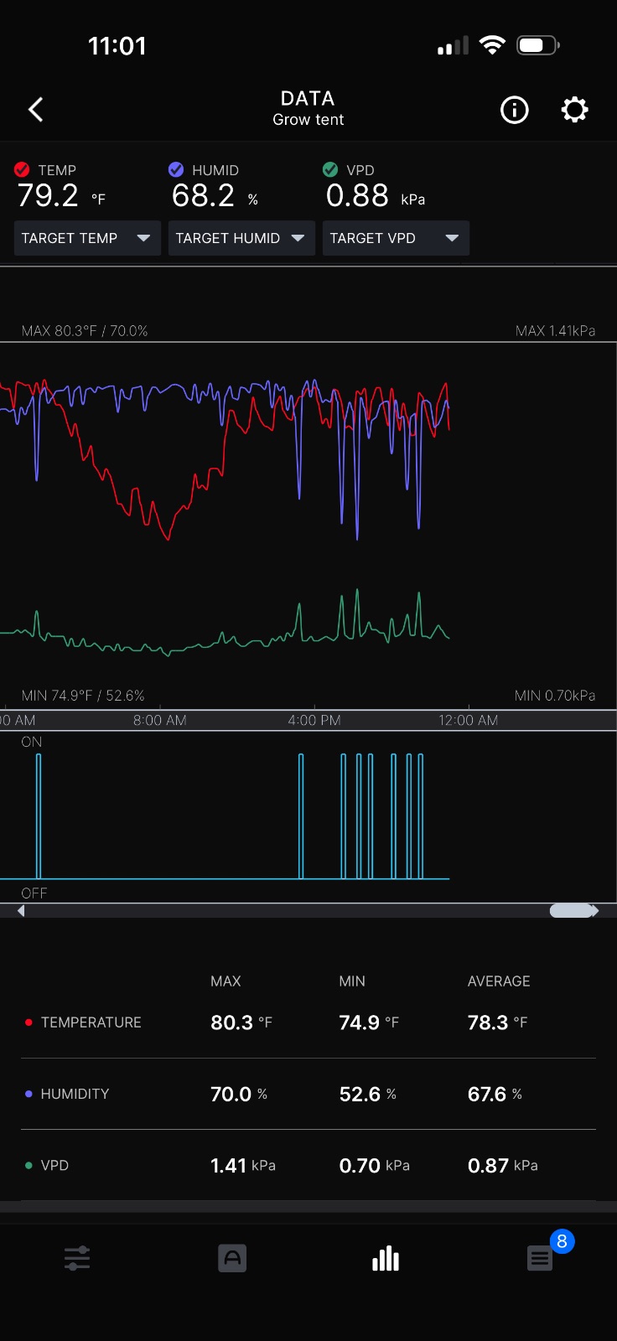Viewport: 617px width, 1341px height.
Task: Toggle the green VPD checkmark
Action: point(330,169)
